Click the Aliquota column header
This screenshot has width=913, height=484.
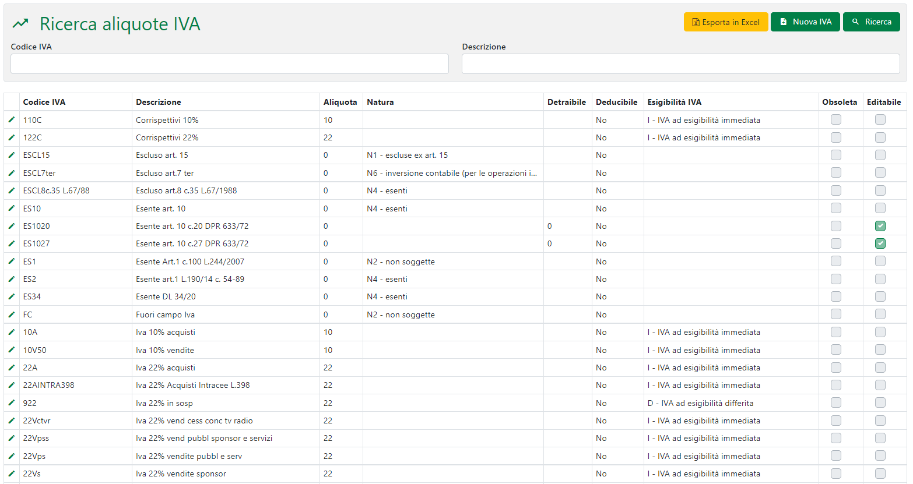tap(340, 102)
